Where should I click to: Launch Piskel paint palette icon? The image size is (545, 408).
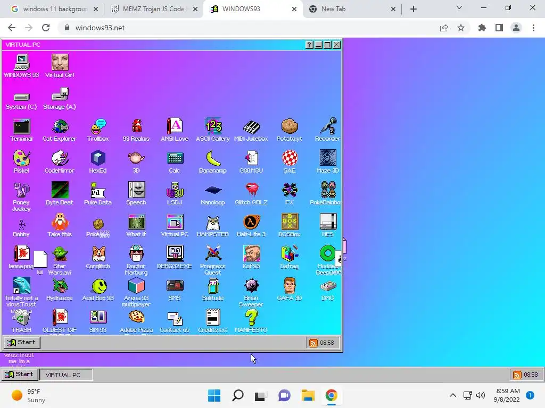21,162
